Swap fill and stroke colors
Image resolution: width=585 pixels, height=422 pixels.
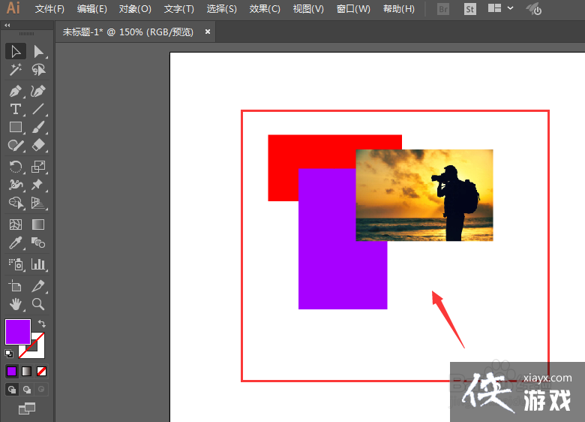41,324
